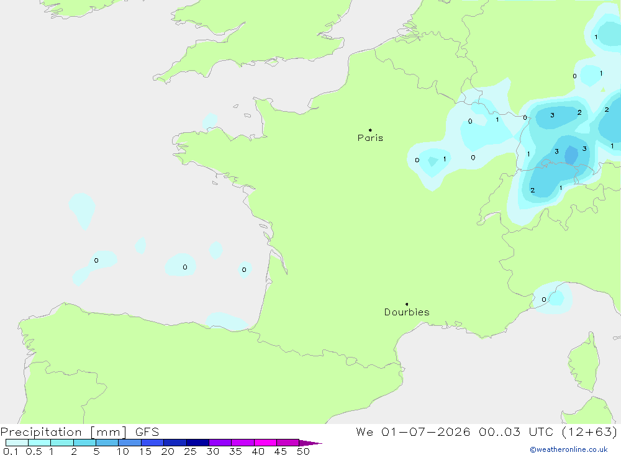621x455 pixels.
Task: Select the black dot marking Paris
Action: coord(370,130)
